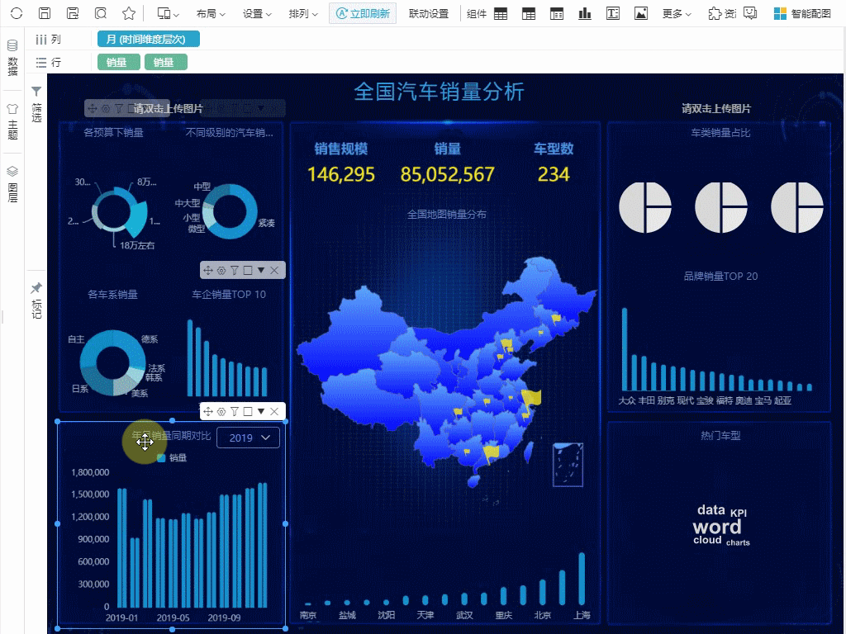Open the 图层 sidebar tab
The width and height of the screenshot is (846, 634).
coord(12,184)
